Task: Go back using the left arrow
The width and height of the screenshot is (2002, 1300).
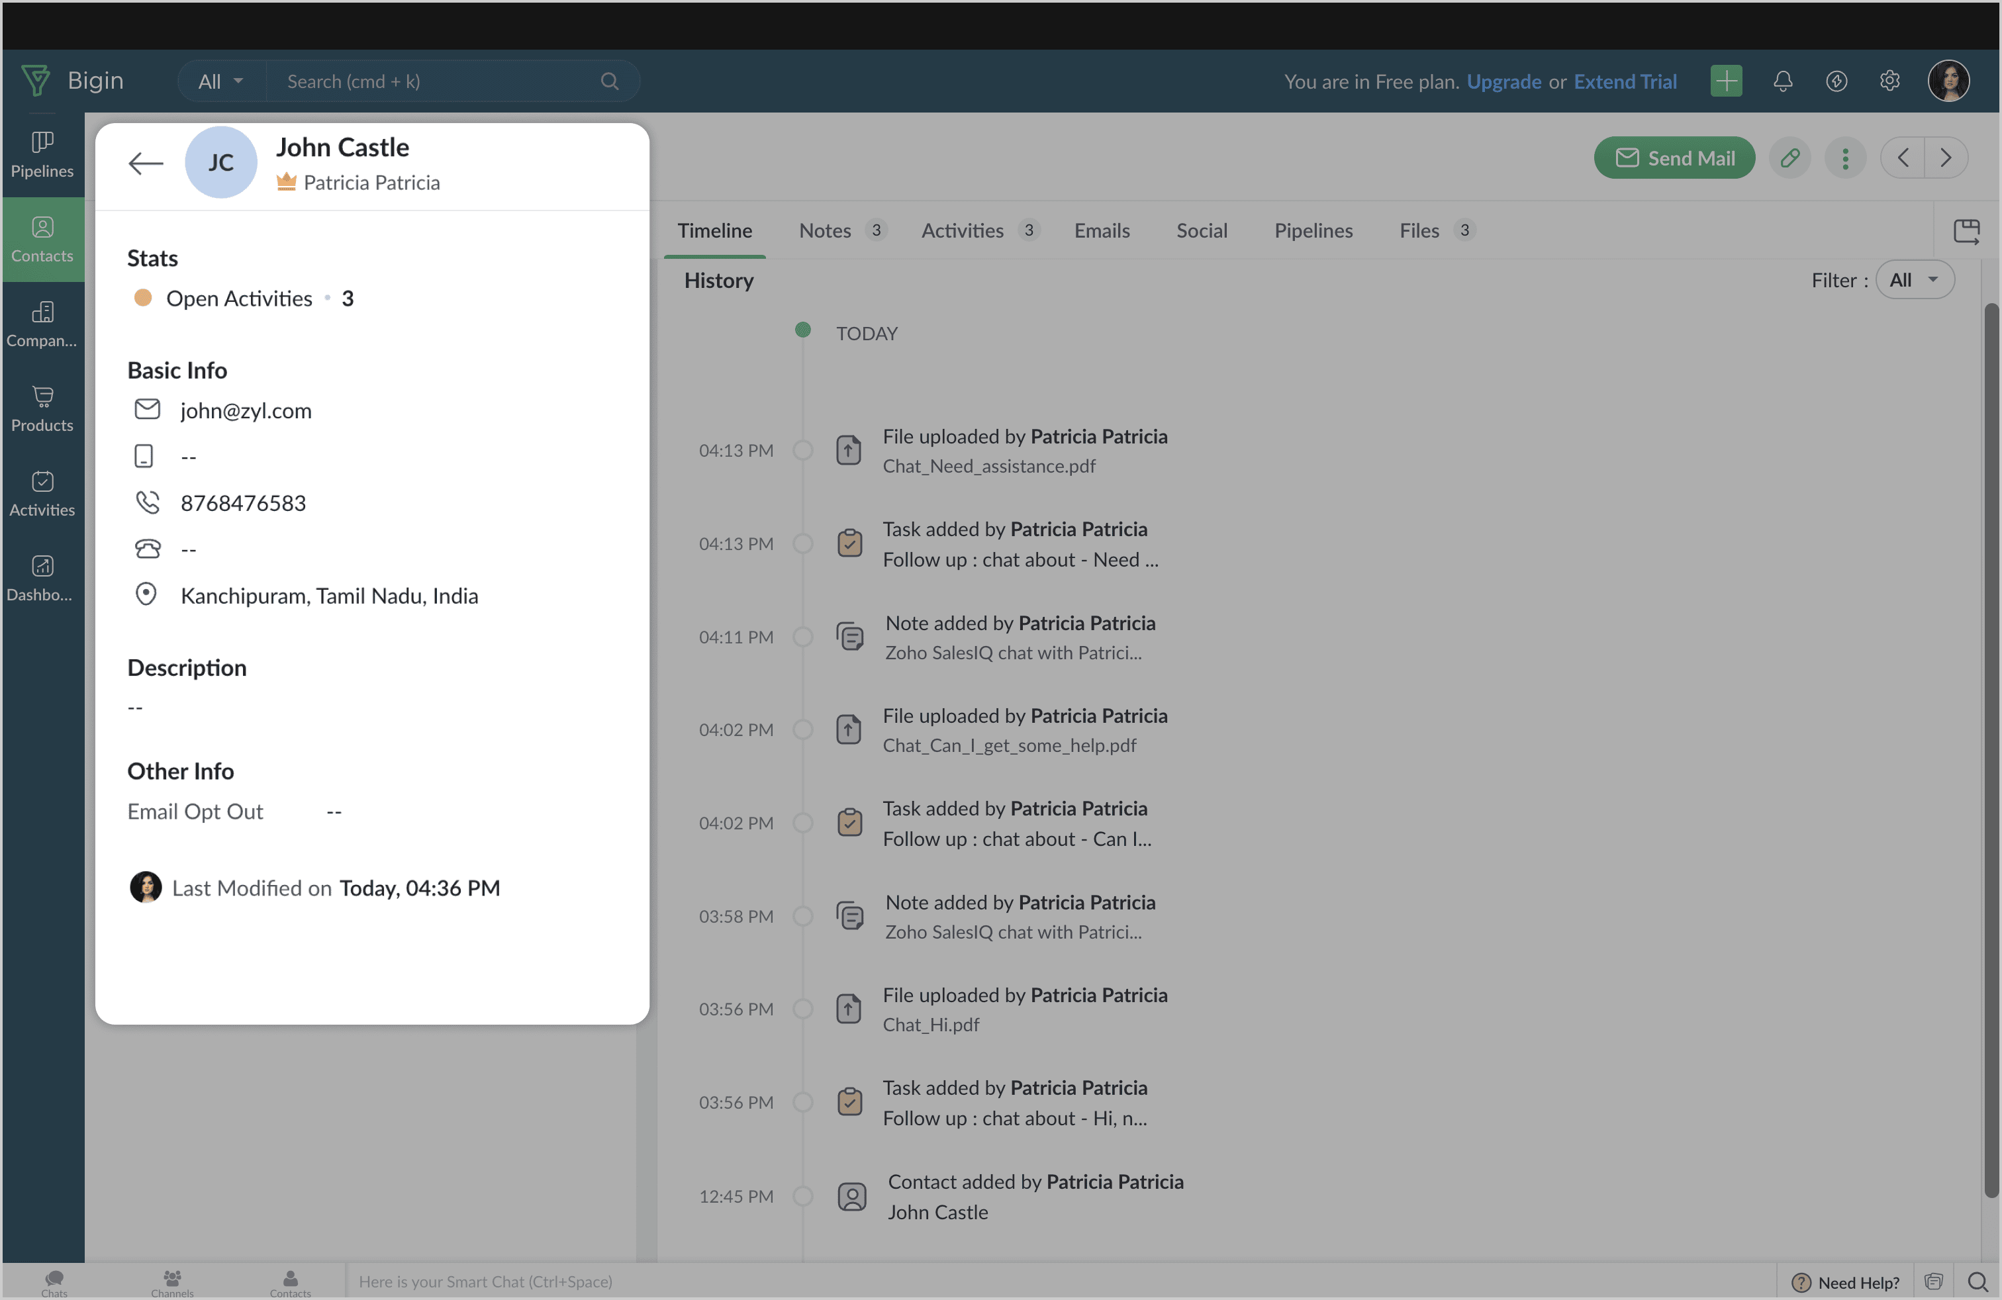Action: (x=146, y=163)
